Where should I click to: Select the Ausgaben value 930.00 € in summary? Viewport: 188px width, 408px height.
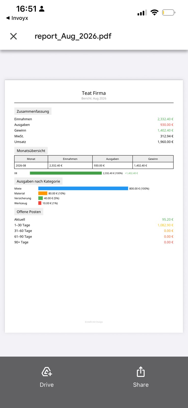pos(167,125)
